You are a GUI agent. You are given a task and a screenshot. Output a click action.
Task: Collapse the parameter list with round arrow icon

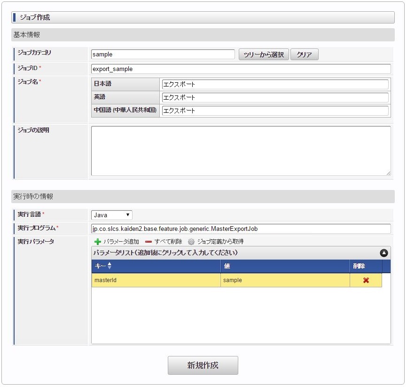[384, 253]
